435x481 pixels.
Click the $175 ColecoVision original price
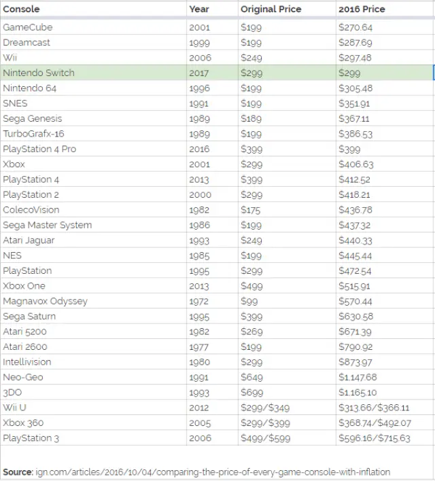[x=251, y=210]
